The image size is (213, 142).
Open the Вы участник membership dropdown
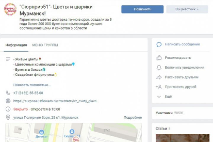tap(187, 9)
